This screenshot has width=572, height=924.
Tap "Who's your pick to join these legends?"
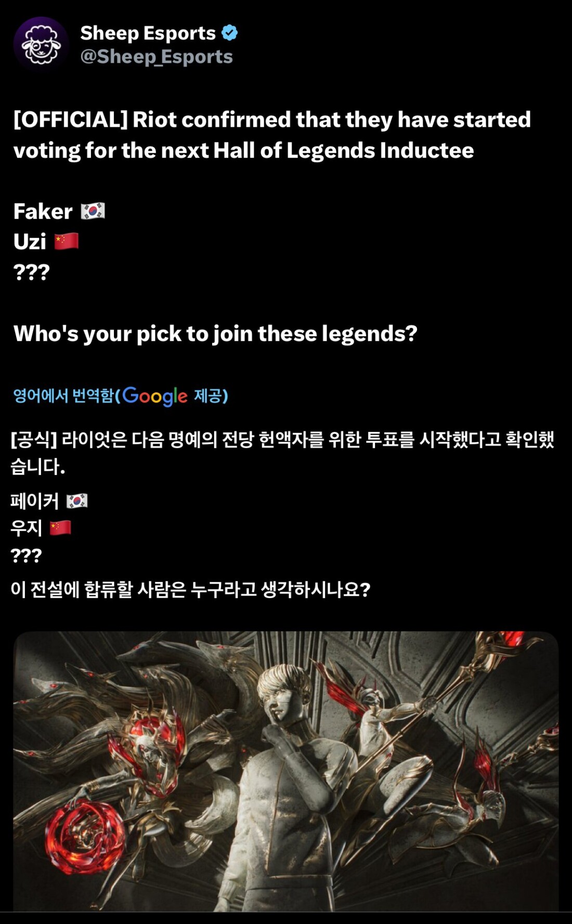(x=216, y=334)
